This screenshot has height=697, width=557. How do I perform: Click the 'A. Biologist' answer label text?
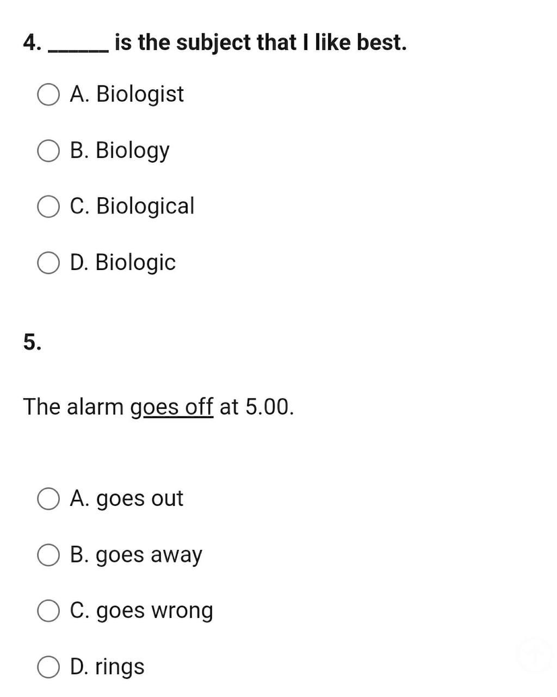(x=127, y=94)
